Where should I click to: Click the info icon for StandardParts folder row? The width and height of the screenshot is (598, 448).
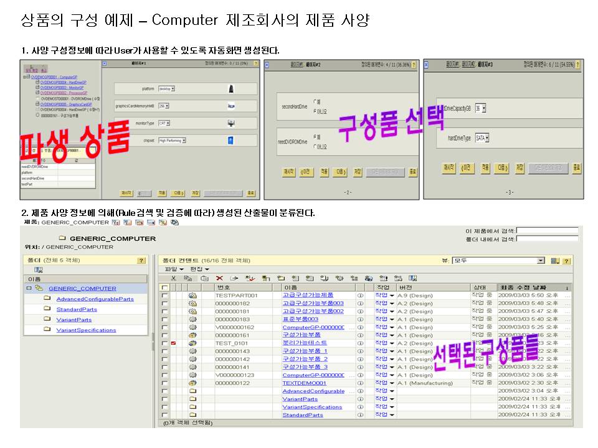click(360, 415)
